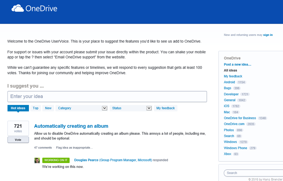Flag idea as inappropriate

click(x=74, y=148)
